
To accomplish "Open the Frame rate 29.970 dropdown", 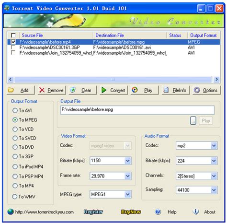I will click(128, 176).
